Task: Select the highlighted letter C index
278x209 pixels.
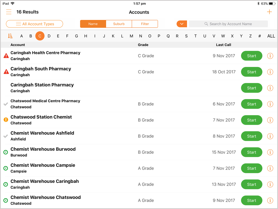Action: coord(40,36)
